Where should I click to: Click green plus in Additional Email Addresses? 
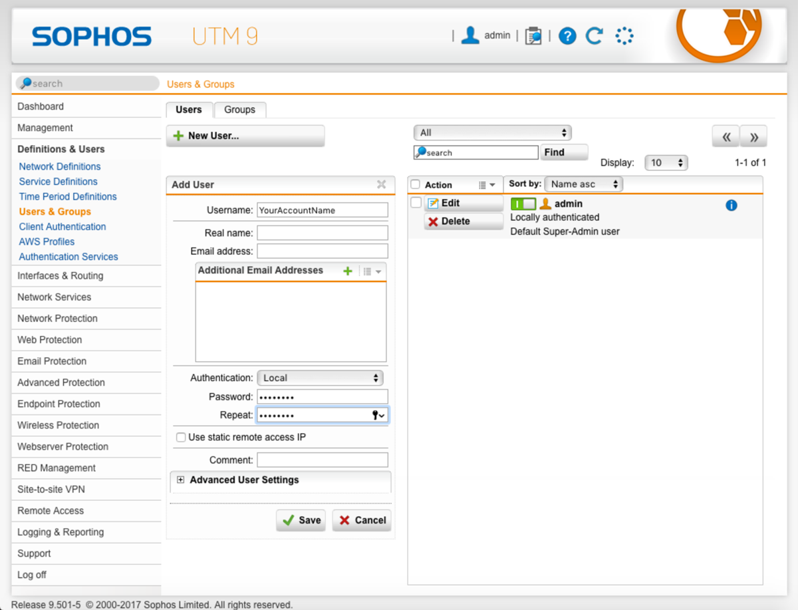(x=347, y=271)
